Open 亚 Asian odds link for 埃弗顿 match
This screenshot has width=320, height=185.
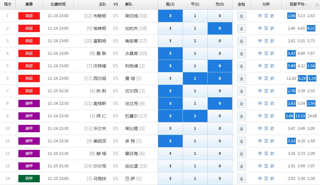266,28
